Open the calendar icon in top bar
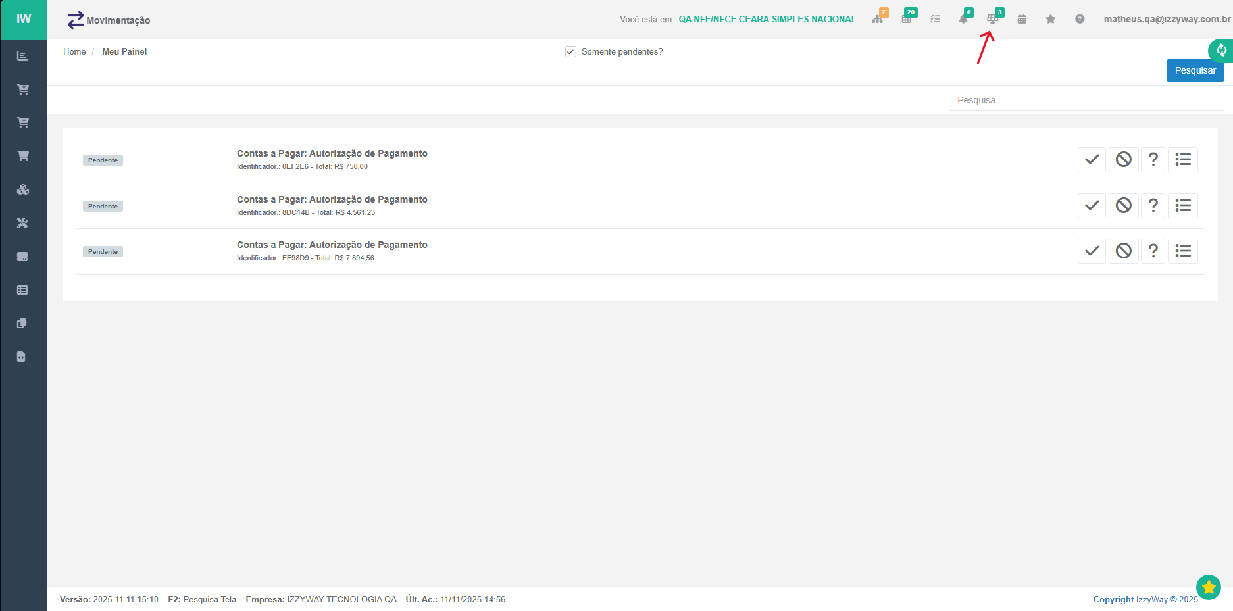The width and height of the screenshot is (1233, 611). tap(1022, 19)
